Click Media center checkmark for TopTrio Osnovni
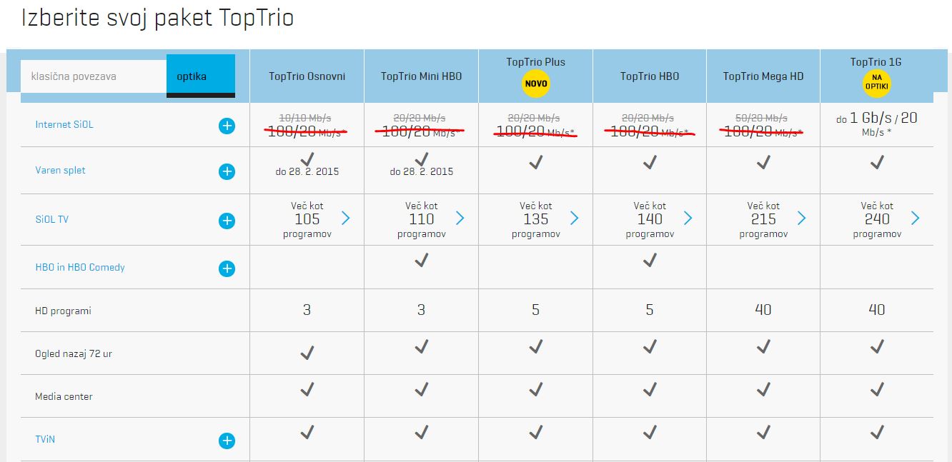952x462 pixels. pyautogui.click(x=307, y=389)
